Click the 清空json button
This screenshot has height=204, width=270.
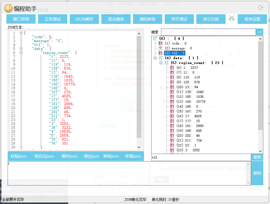pos(91,156)
